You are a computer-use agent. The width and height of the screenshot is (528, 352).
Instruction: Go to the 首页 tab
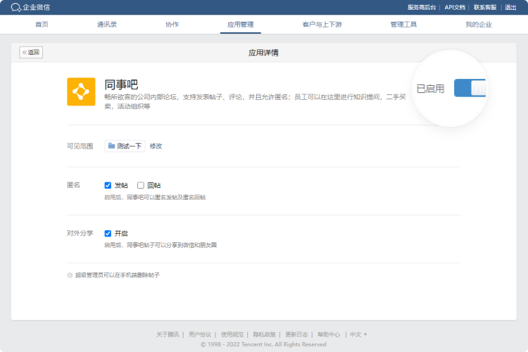[x=42, y=24]
